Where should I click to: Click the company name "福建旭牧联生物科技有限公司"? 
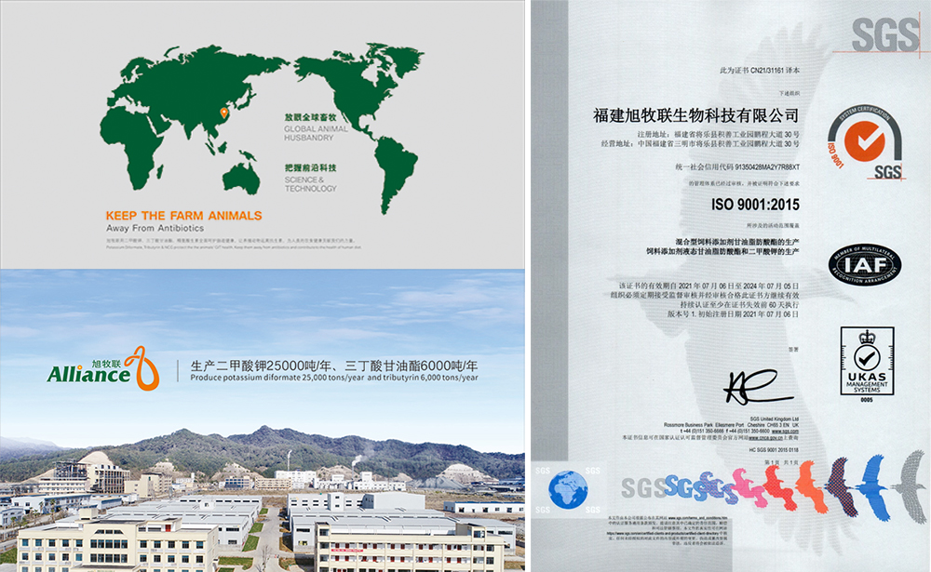pos(695,115)
